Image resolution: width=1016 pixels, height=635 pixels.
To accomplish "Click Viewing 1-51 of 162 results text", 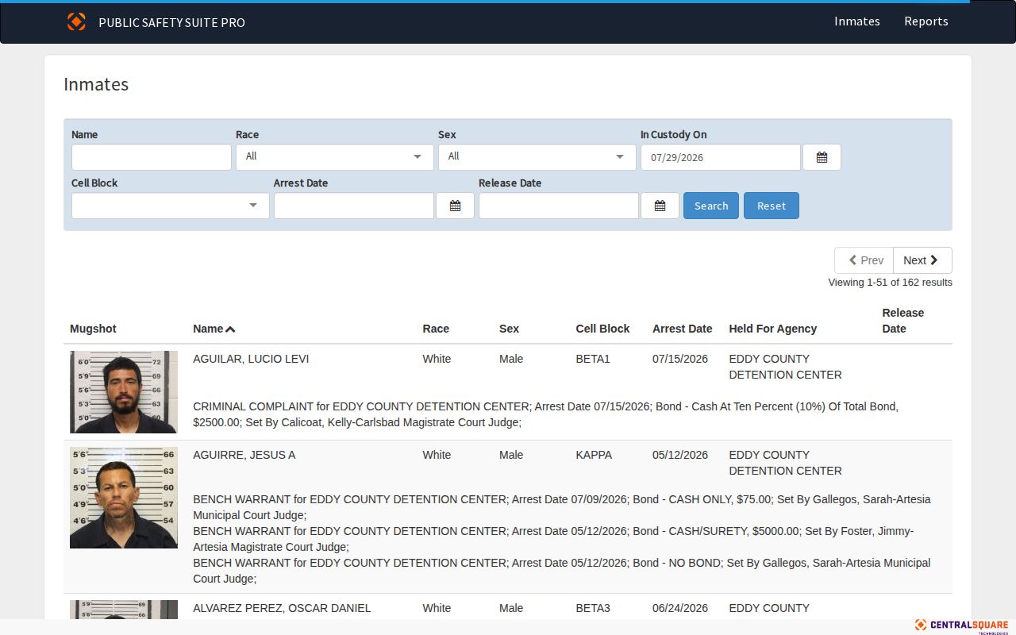I will 890,282.
